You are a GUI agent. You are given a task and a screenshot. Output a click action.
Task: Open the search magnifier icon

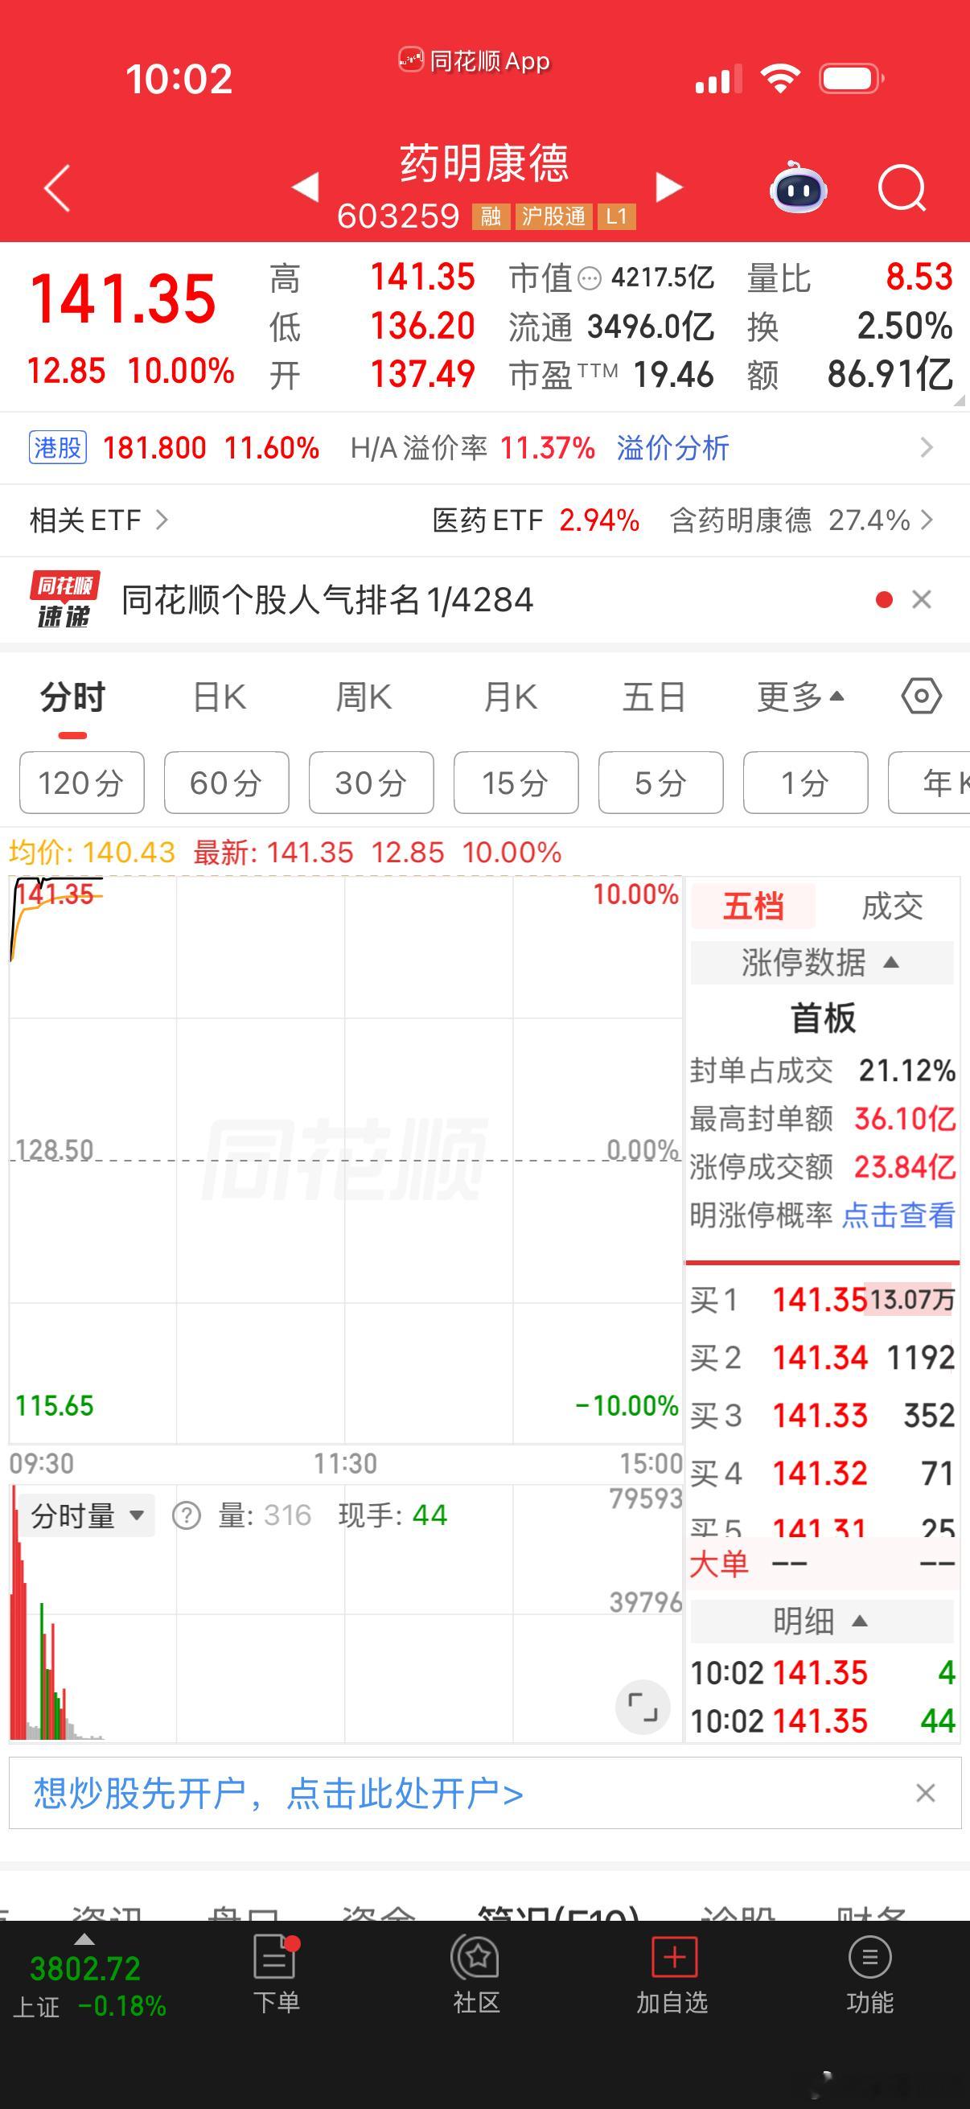click(902, 188)
